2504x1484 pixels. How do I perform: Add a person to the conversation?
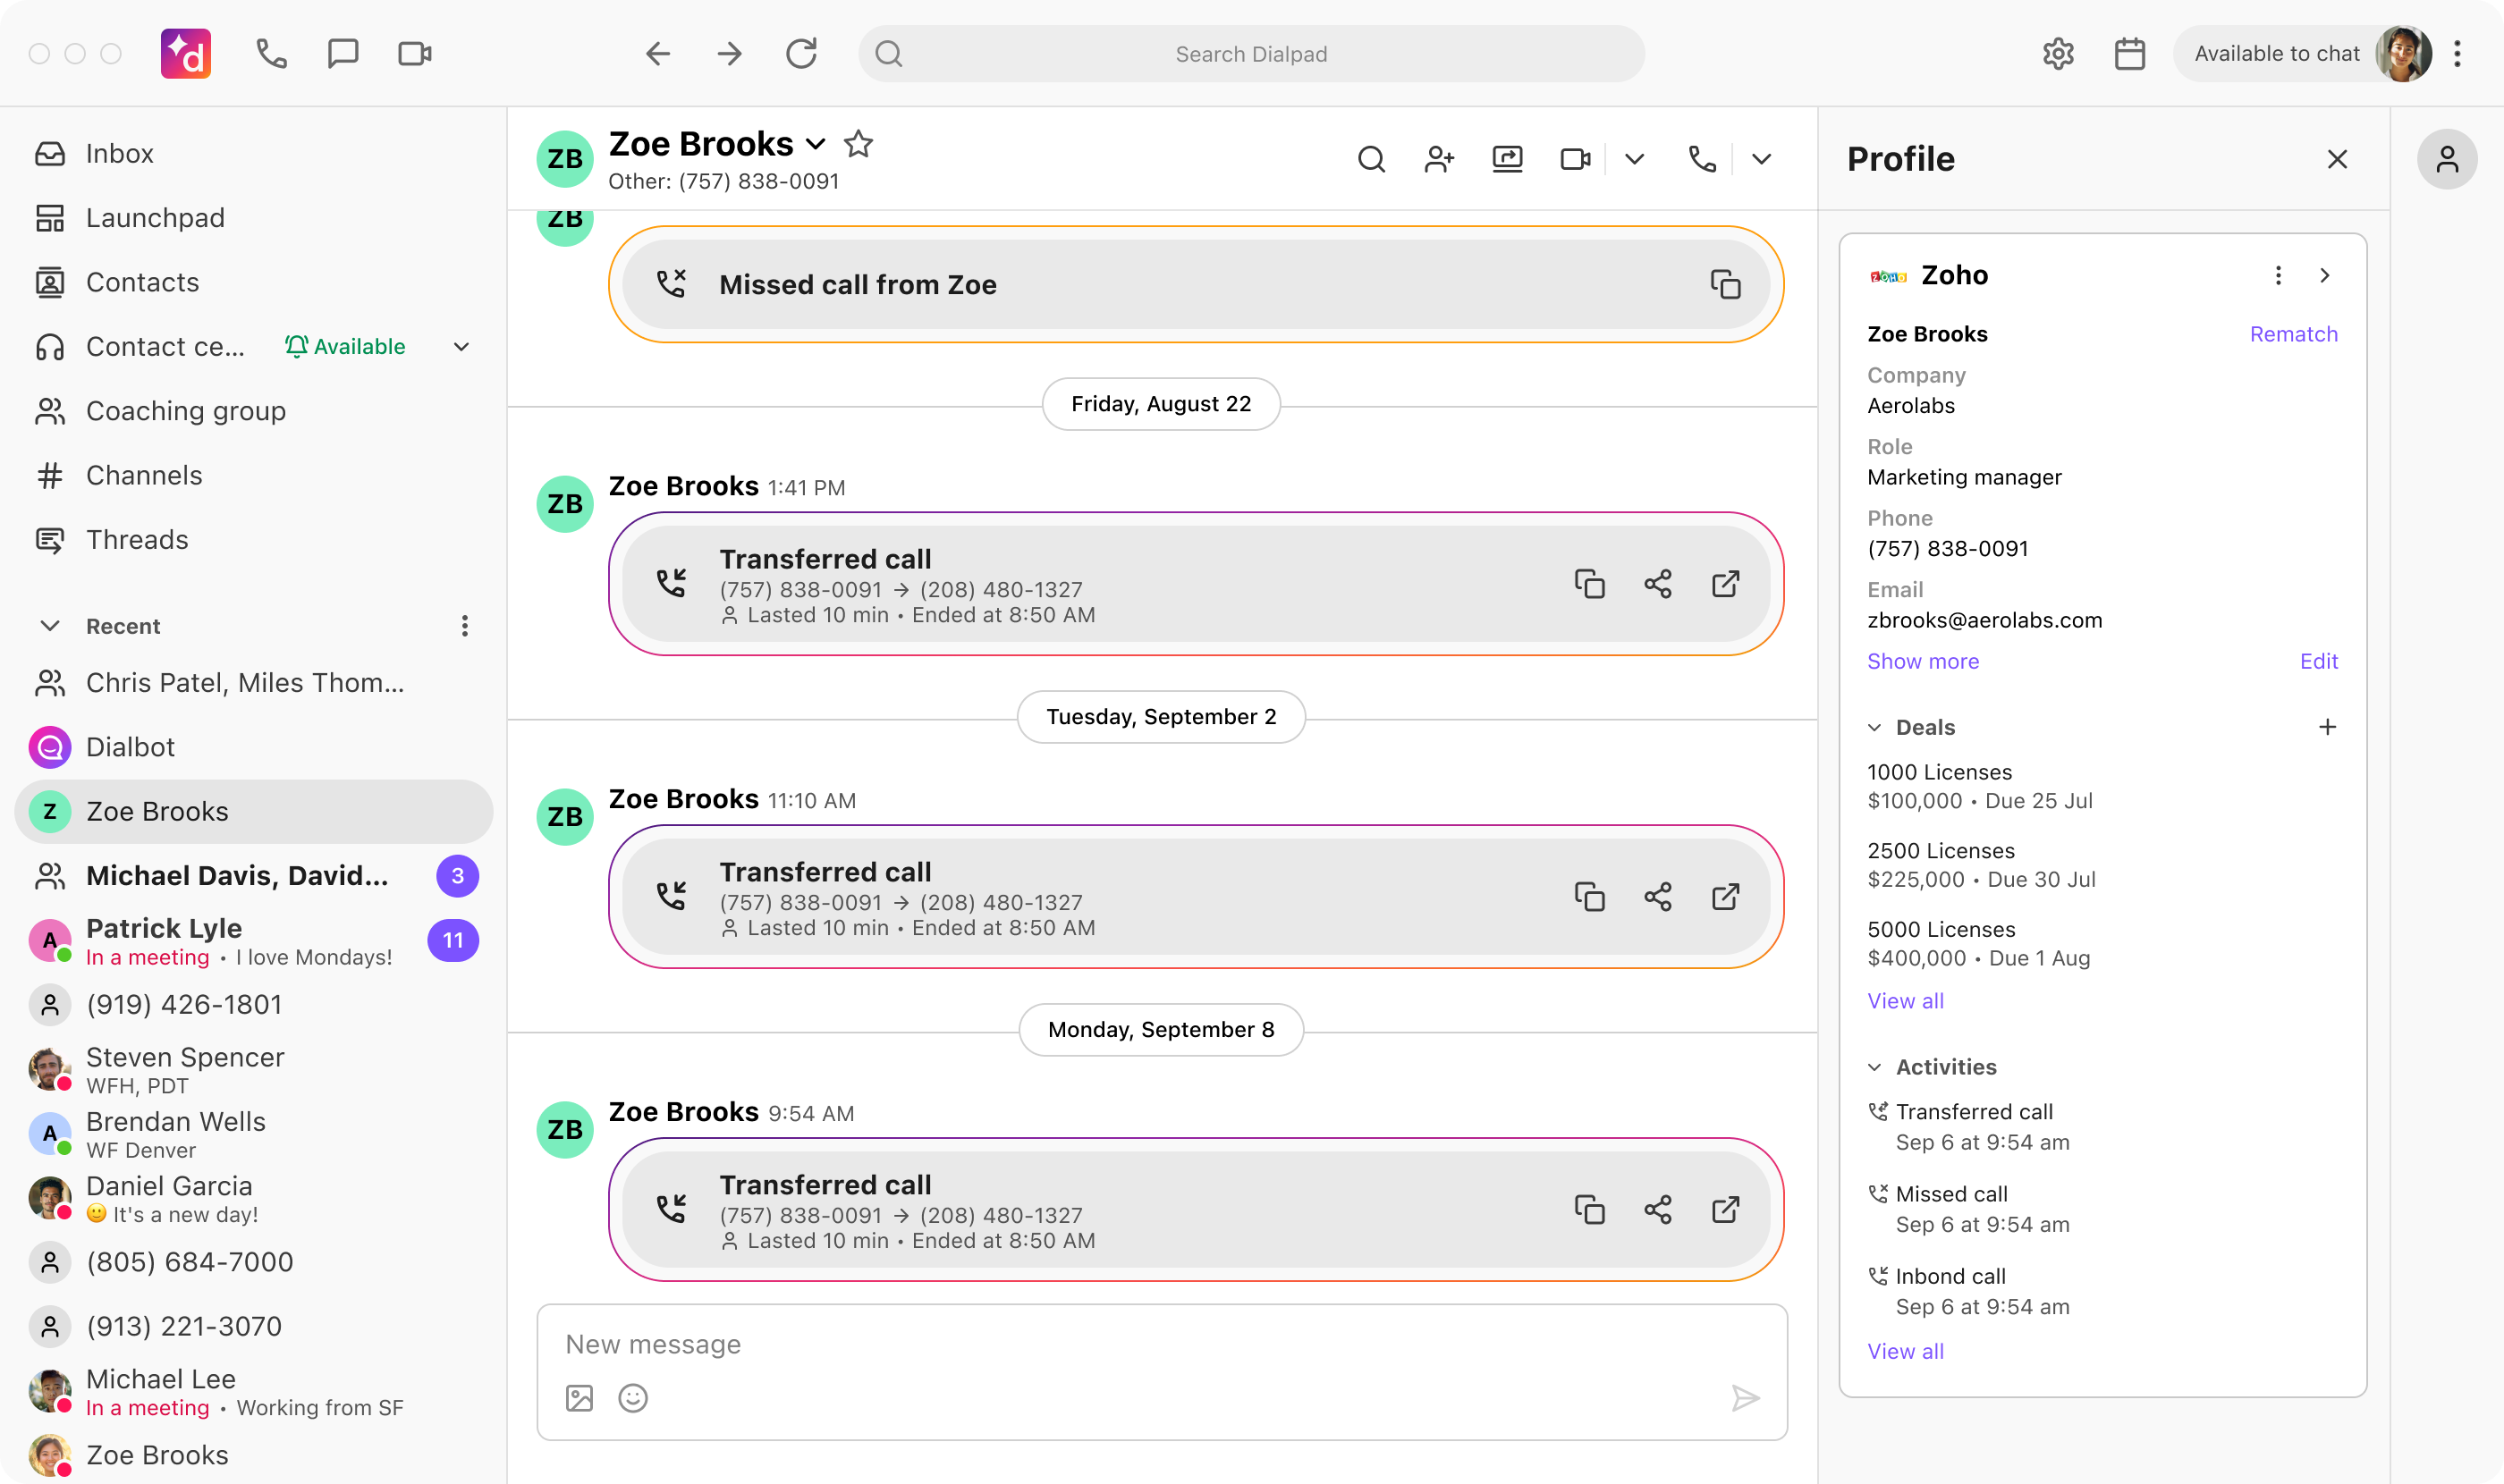pyautogui.click(x=1440, y=159)
